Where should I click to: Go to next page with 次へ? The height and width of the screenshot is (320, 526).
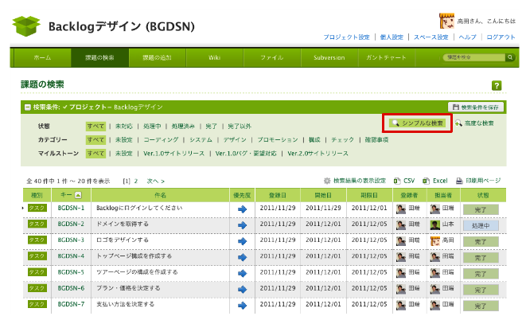point(155,181)
